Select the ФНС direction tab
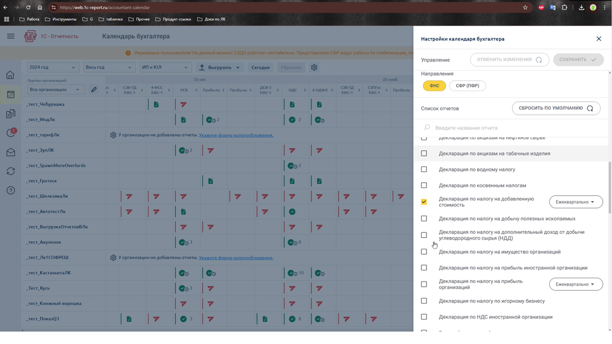612x344 pixels. coord(434,86)
